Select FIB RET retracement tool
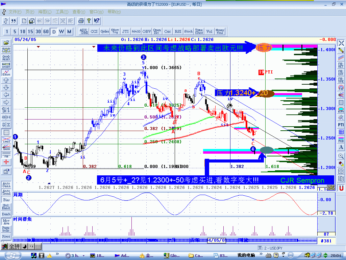 341,65
